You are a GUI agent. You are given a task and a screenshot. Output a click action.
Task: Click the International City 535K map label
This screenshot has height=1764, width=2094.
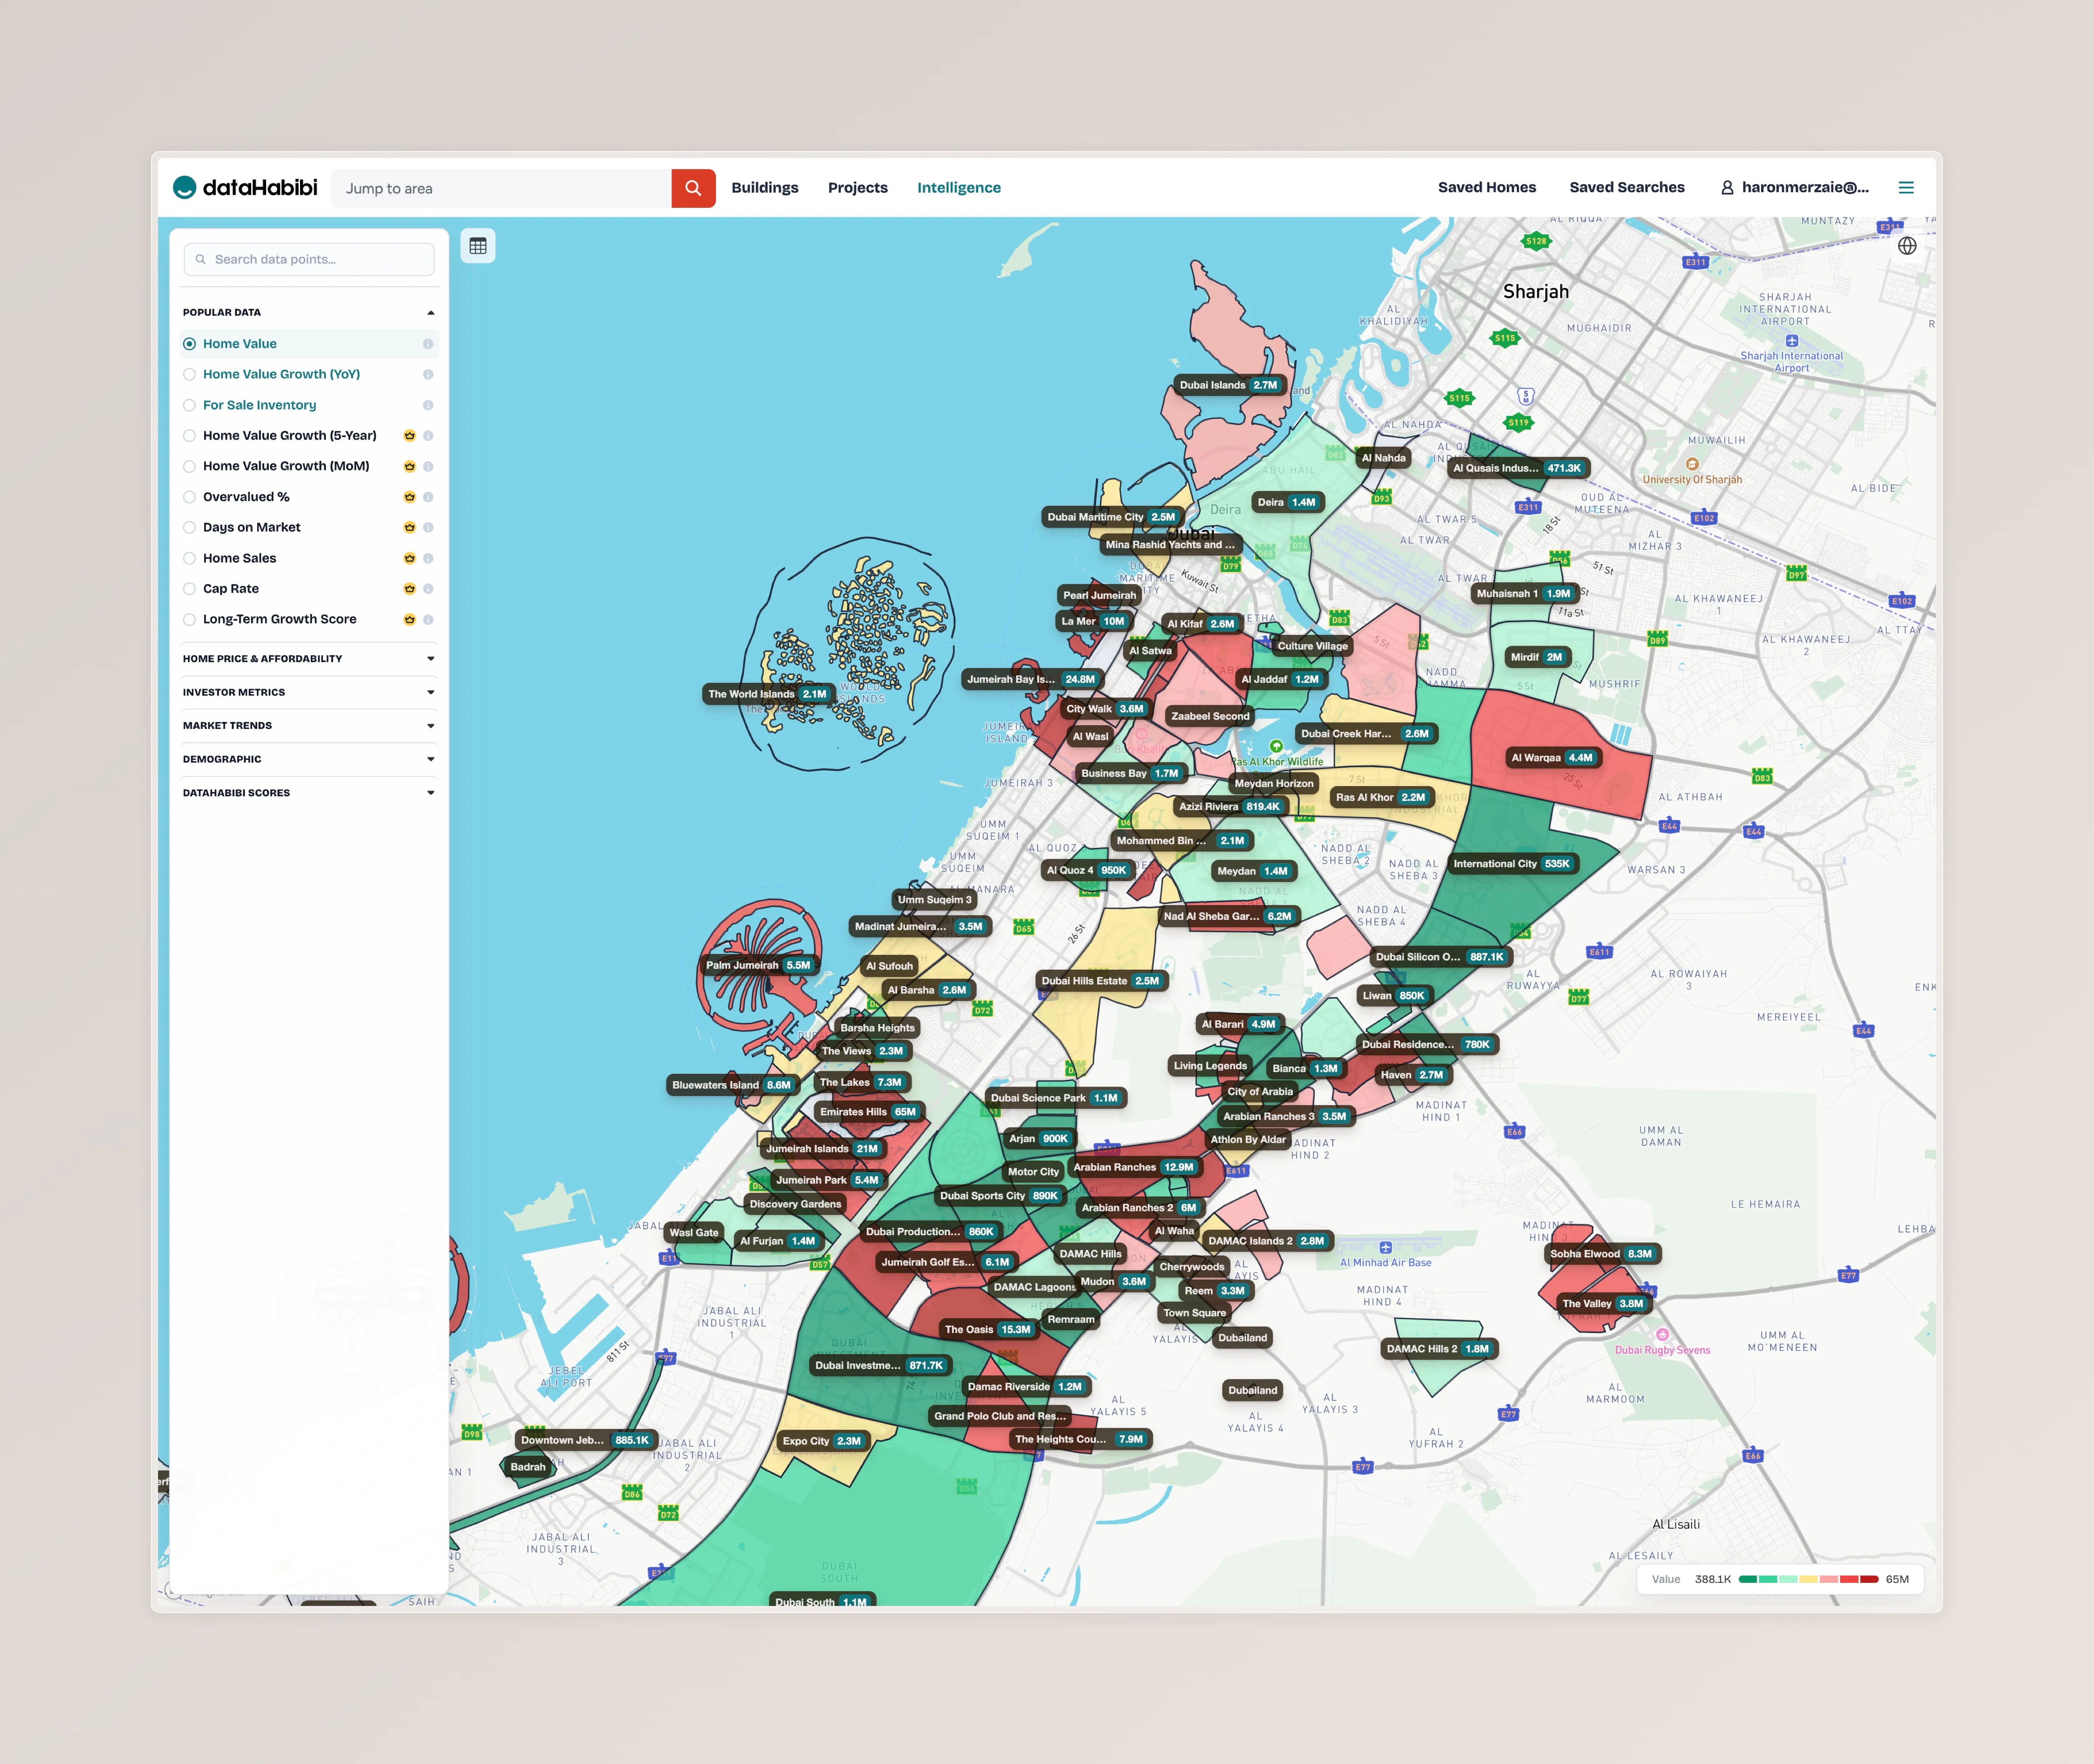point(1512,864)
